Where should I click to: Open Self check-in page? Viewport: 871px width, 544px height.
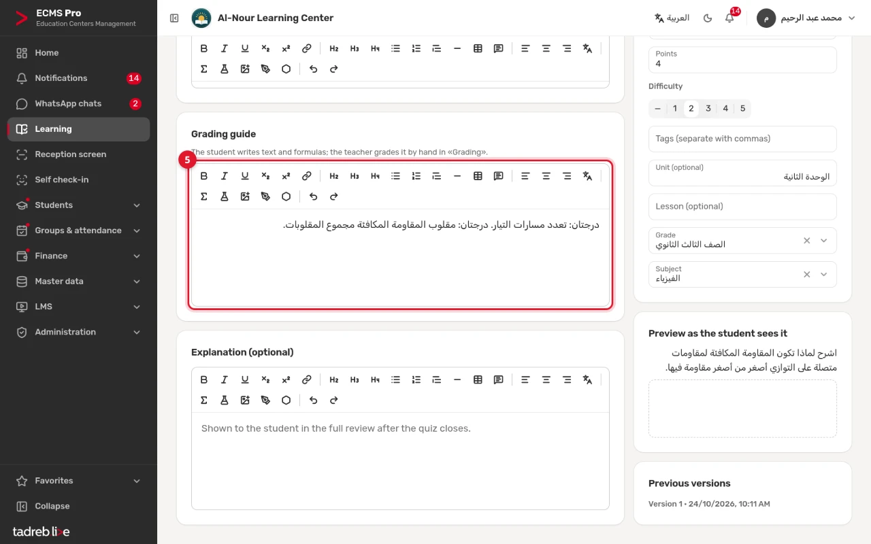(78, 180)
